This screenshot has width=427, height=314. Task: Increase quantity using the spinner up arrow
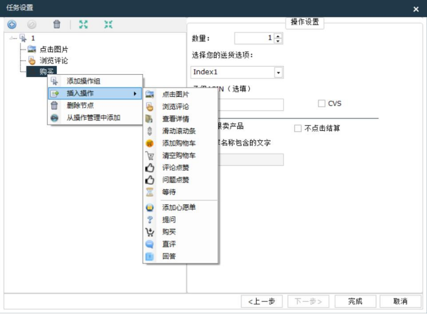278,36
